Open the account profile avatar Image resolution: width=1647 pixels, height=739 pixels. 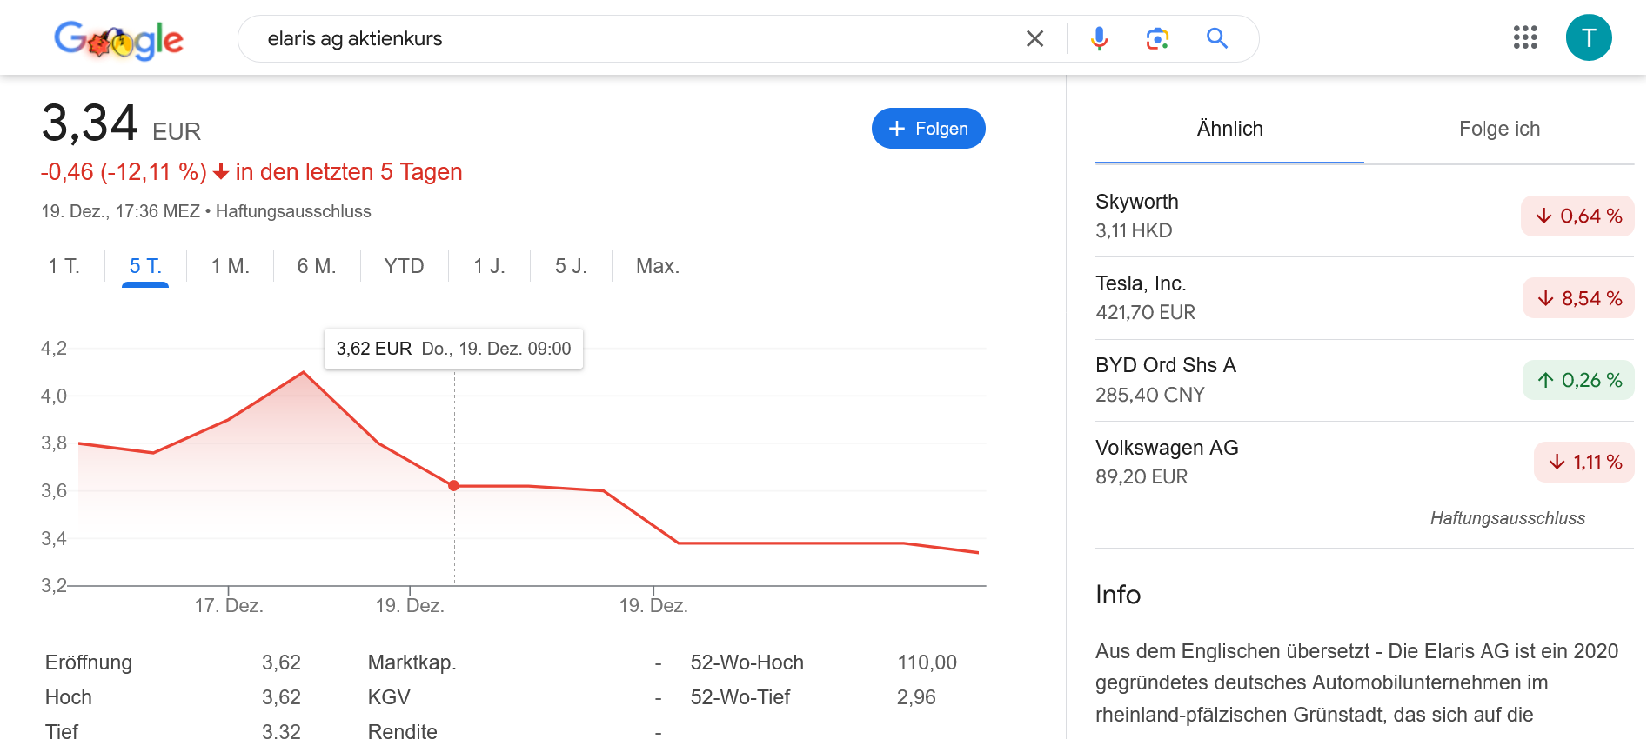tap(1588, 37)
